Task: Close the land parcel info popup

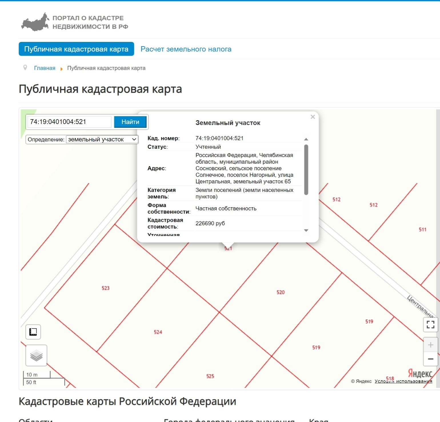Action: pyautogui.click(x=313, y=117)
